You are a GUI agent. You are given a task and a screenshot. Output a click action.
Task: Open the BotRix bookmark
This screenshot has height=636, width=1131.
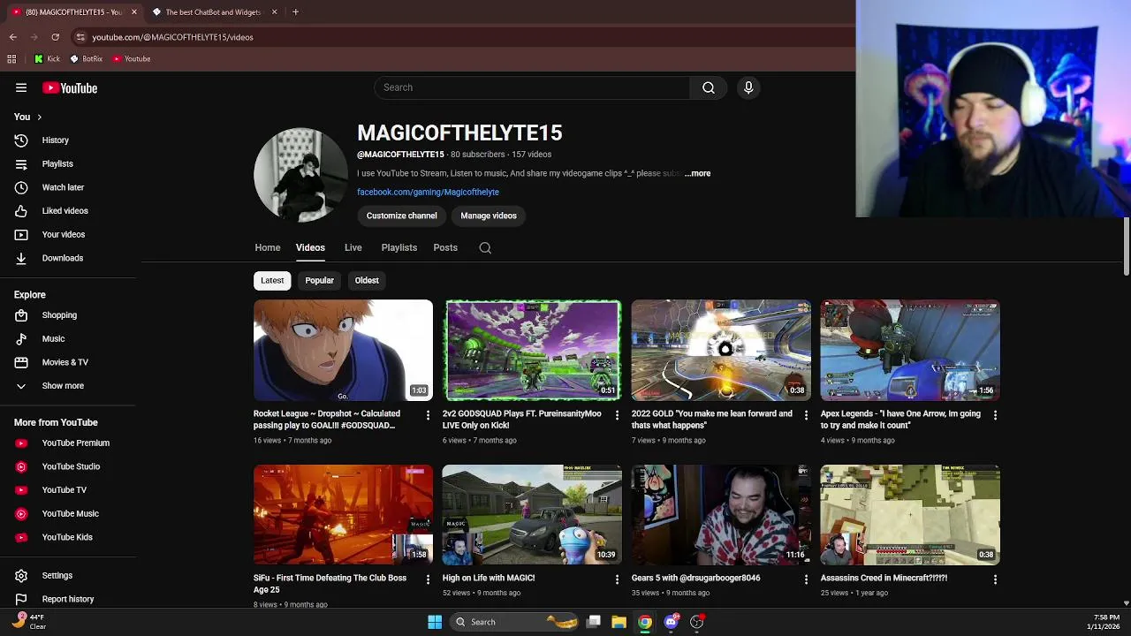[x=86, y=59]
